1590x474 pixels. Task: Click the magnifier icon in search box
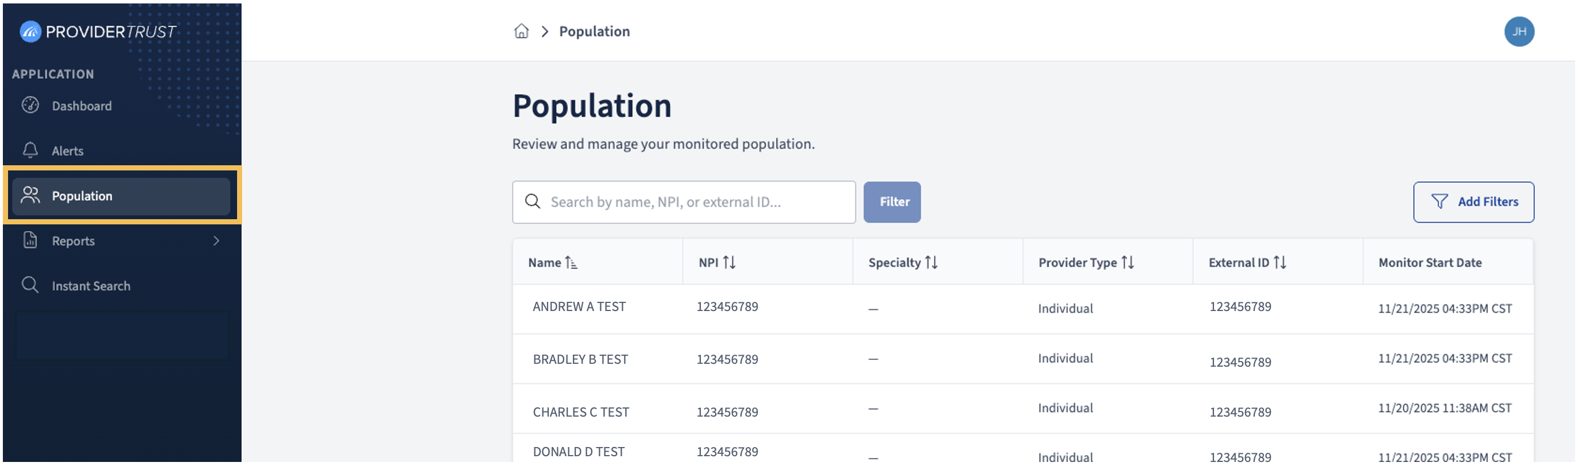[x=533, y=202]
